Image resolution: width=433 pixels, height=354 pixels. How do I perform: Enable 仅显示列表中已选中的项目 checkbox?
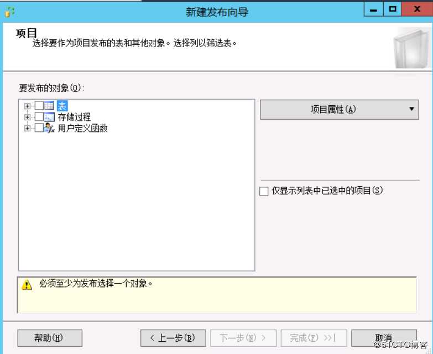pyautogui.click(x=264, y=191)
